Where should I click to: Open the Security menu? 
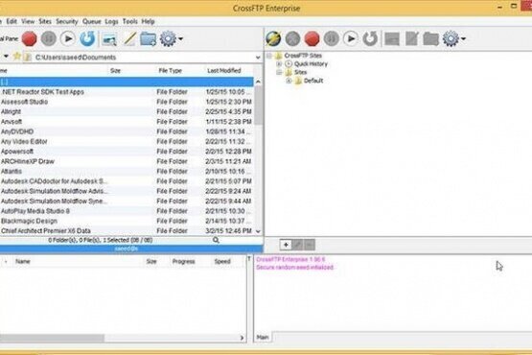pyautogui.click(x=67, y=21)
